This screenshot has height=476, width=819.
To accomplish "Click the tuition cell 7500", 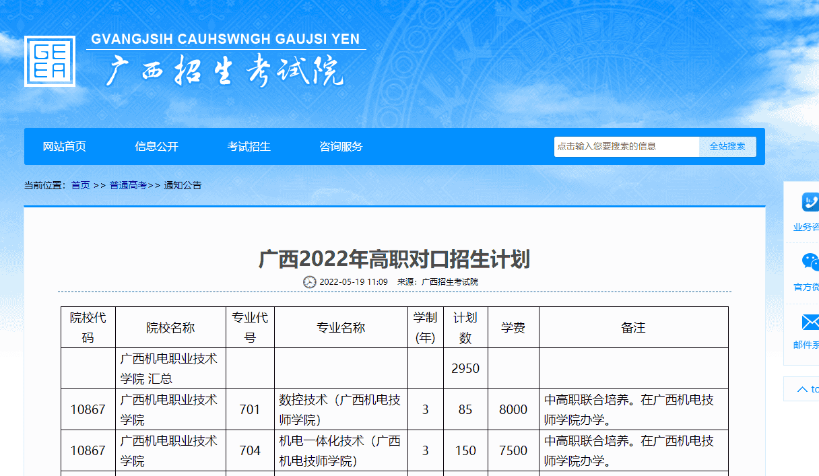I will [x=513, y=450].
